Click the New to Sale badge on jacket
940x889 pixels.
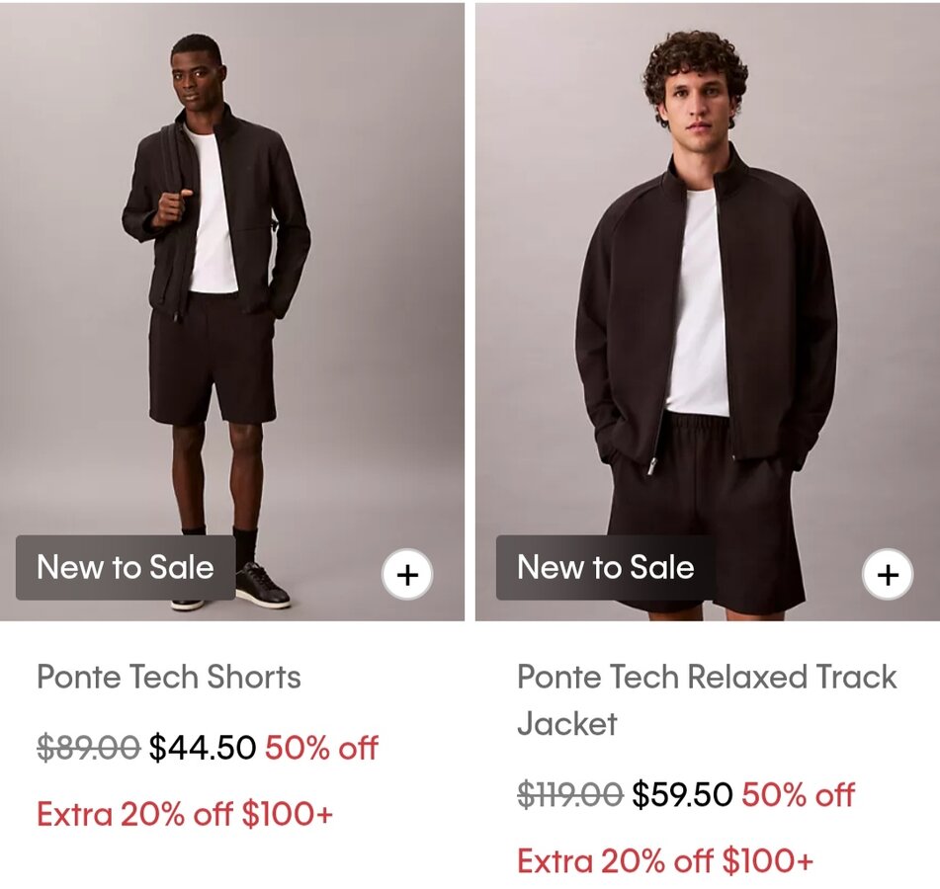[605, 568]
